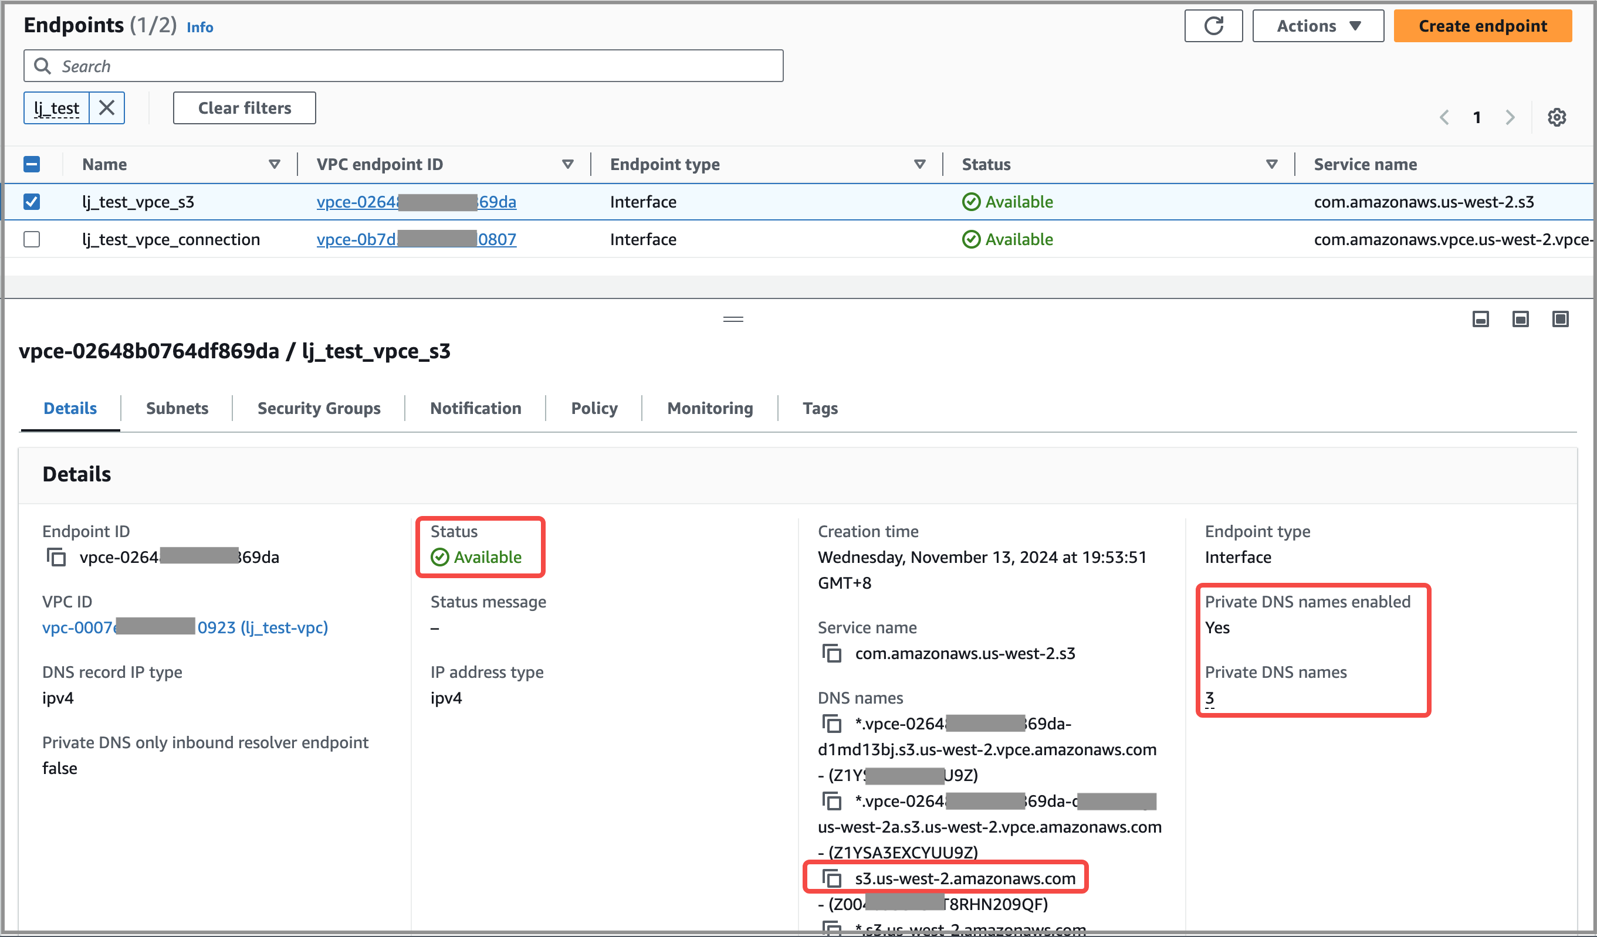The image size is (1597, 937).
Task: Open the Name column sort dropdown
Action: [x=275, y=164]
